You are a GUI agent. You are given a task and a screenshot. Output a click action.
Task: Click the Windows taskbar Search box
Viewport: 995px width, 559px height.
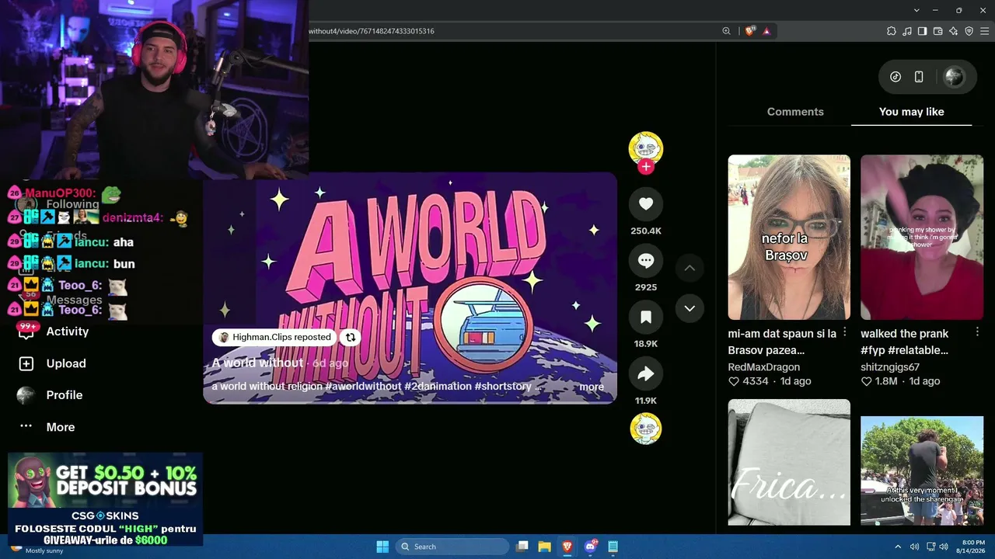coord(452,547)
